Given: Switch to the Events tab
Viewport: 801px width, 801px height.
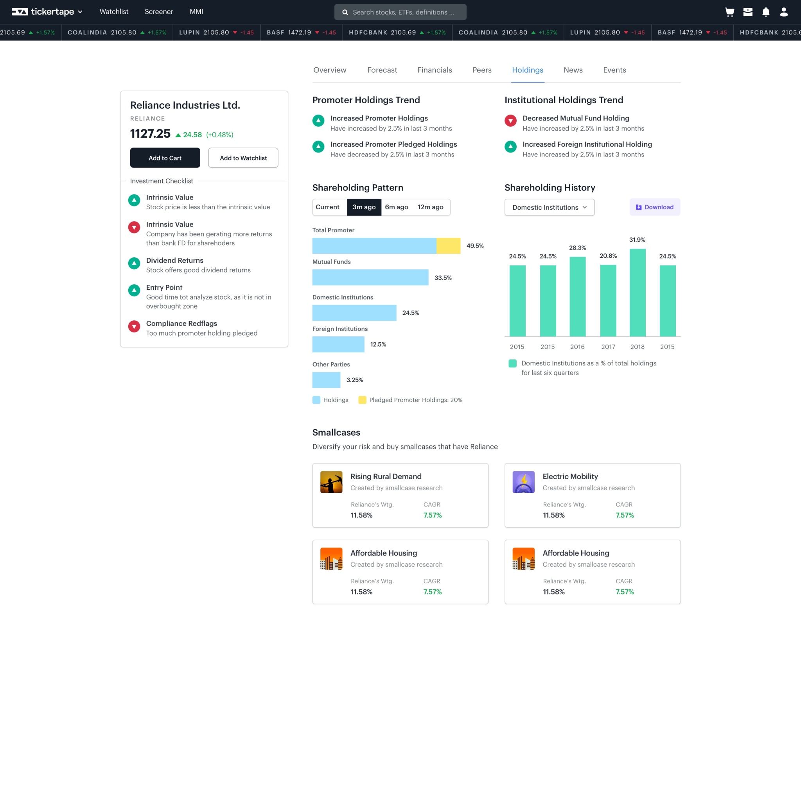Looking at the screenshot, I should point(614,70).
